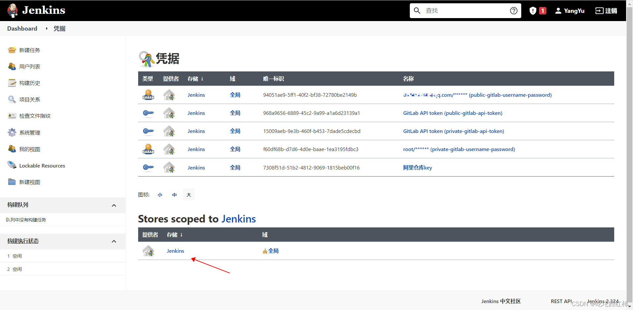Click the castle icon beside 全局 in Stores table

coord(265,251)
